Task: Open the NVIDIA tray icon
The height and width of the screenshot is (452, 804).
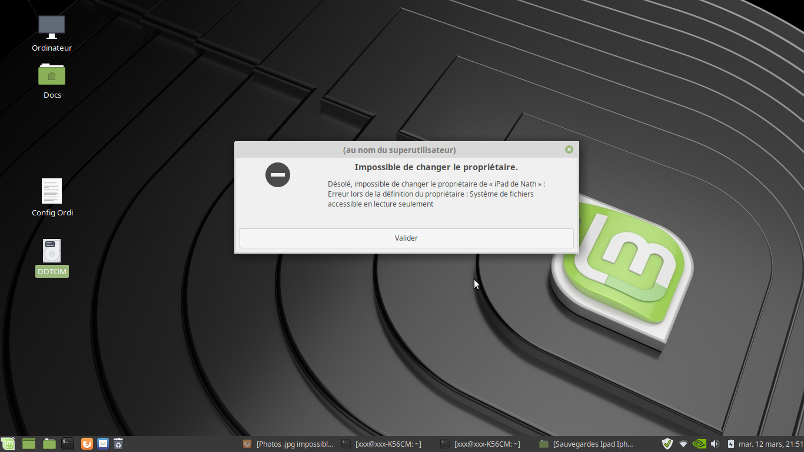Action: coord(699,444)
